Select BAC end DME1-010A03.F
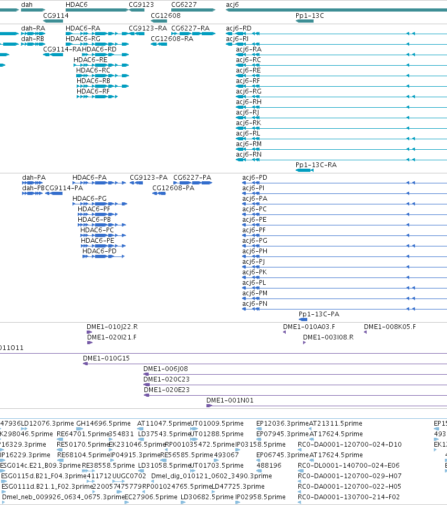This screenshot has width=447, height=505. [x=309, y=327]
